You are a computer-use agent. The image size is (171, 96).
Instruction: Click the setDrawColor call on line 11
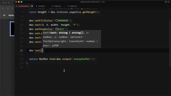(x=44, y=29)
